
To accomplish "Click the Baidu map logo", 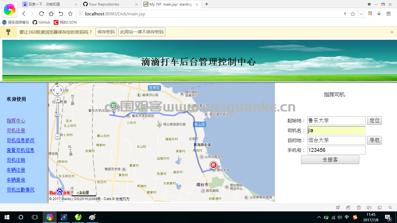I will [60, 192].
